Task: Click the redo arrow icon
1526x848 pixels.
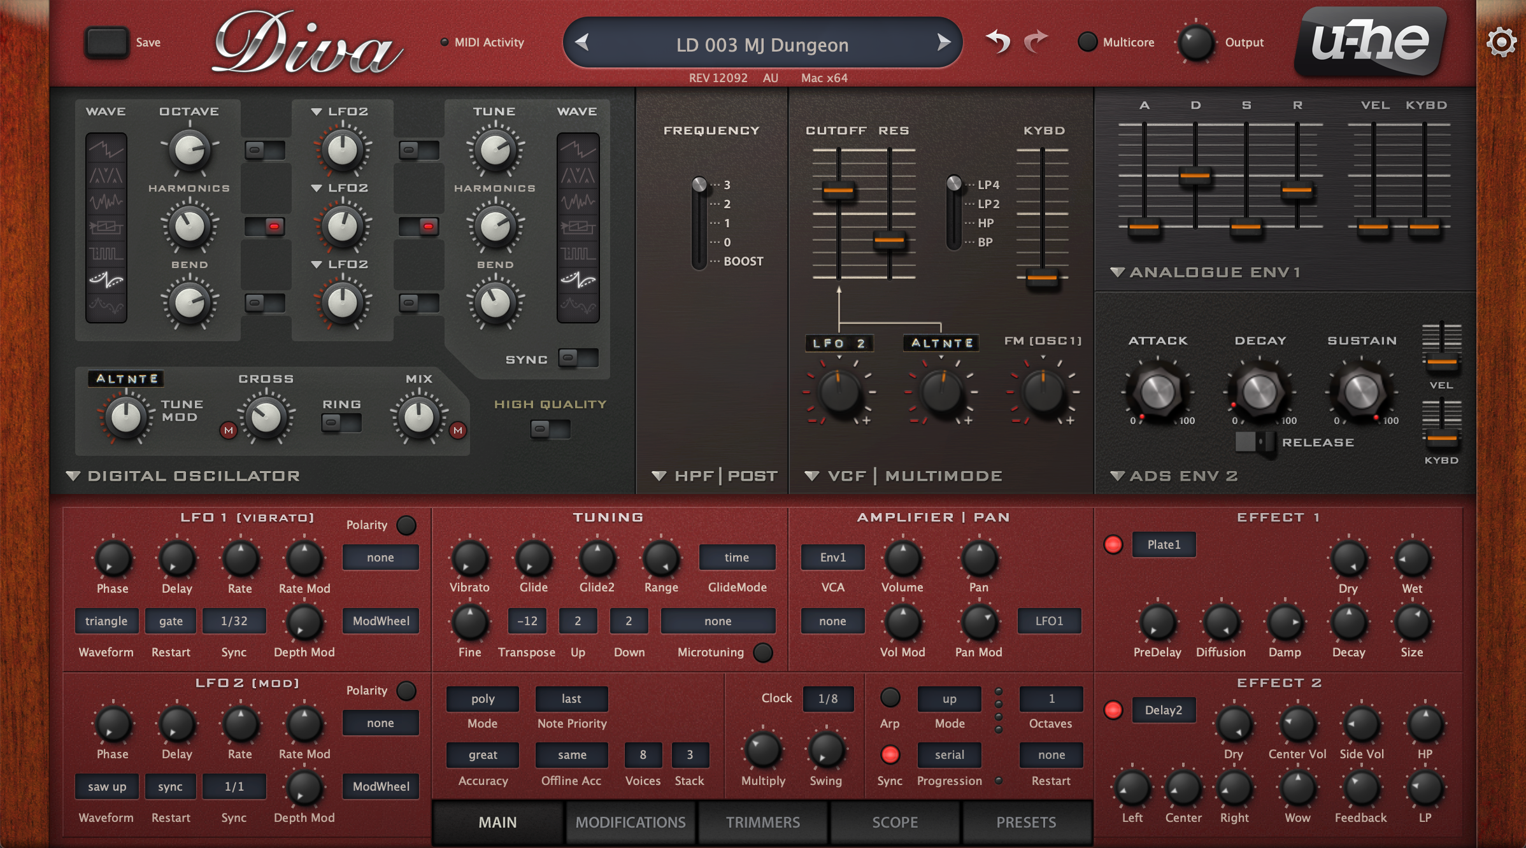Action: (1036, 42)
